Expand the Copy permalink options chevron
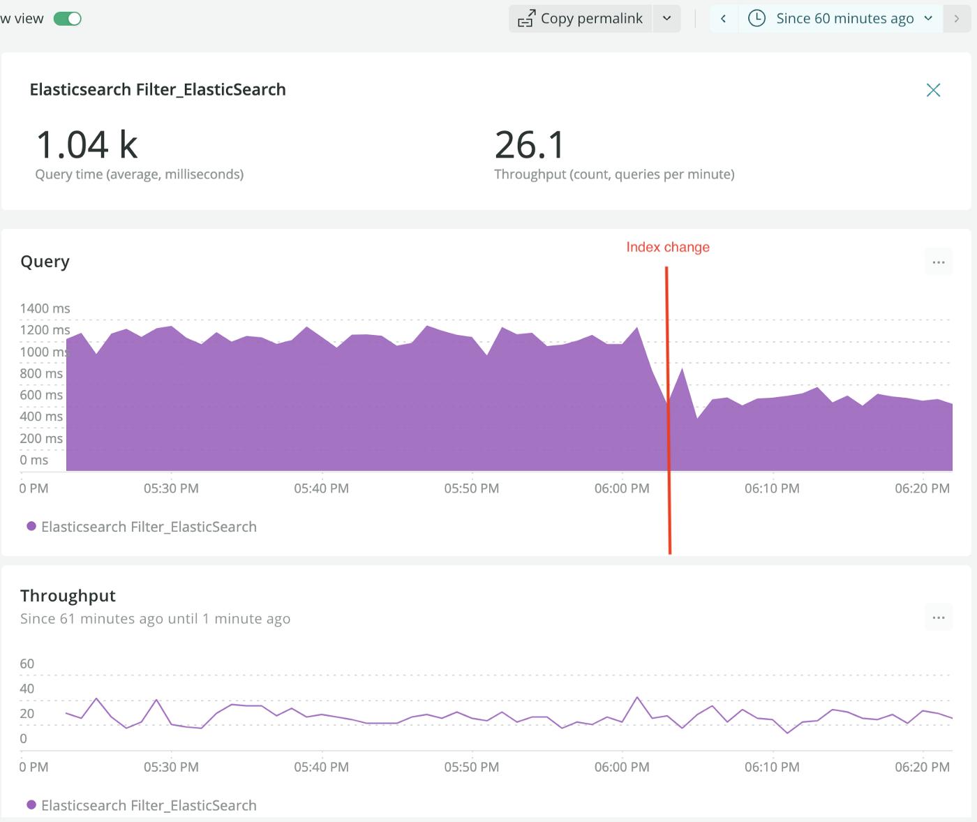Viewport: 977px width, 822px height. click(x=666, y=18)
